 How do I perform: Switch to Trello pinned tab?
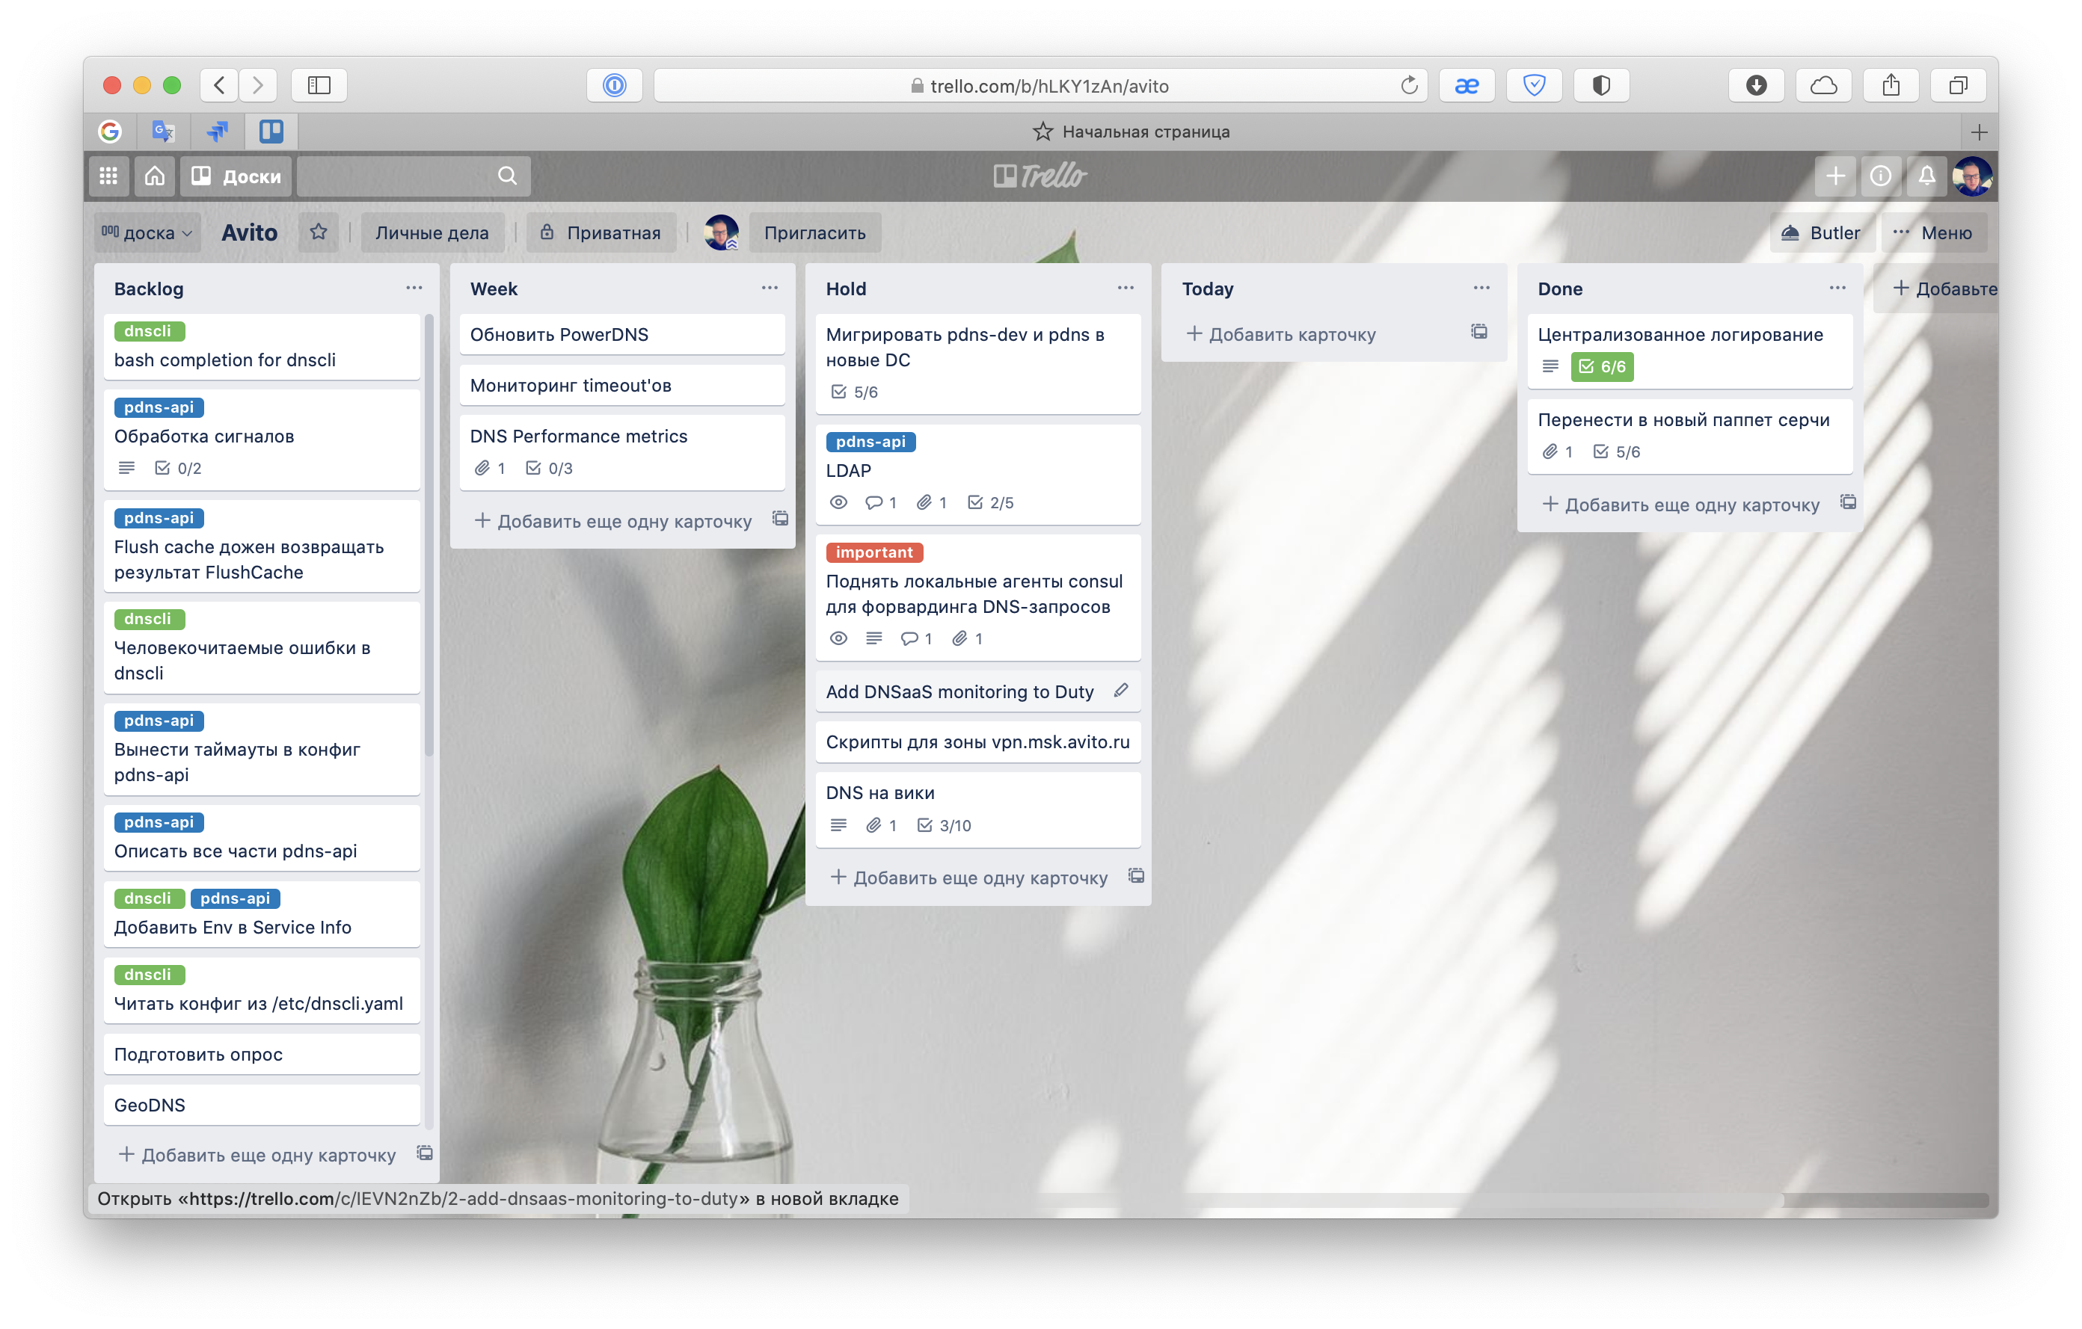point(271,132)
